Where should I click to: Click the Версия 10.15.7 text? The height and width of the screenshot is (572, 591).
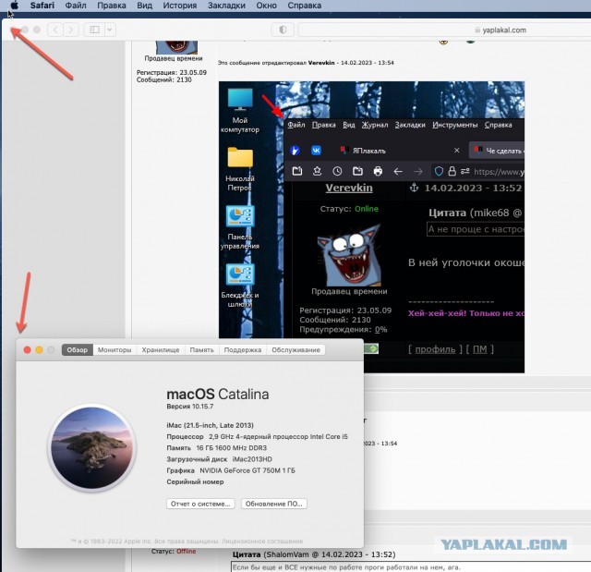pos(190,407)
